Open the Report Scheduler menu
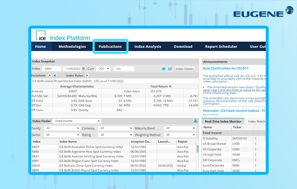Image resolution: width=297 pixels, height=189 pixels. click(221, 47)
